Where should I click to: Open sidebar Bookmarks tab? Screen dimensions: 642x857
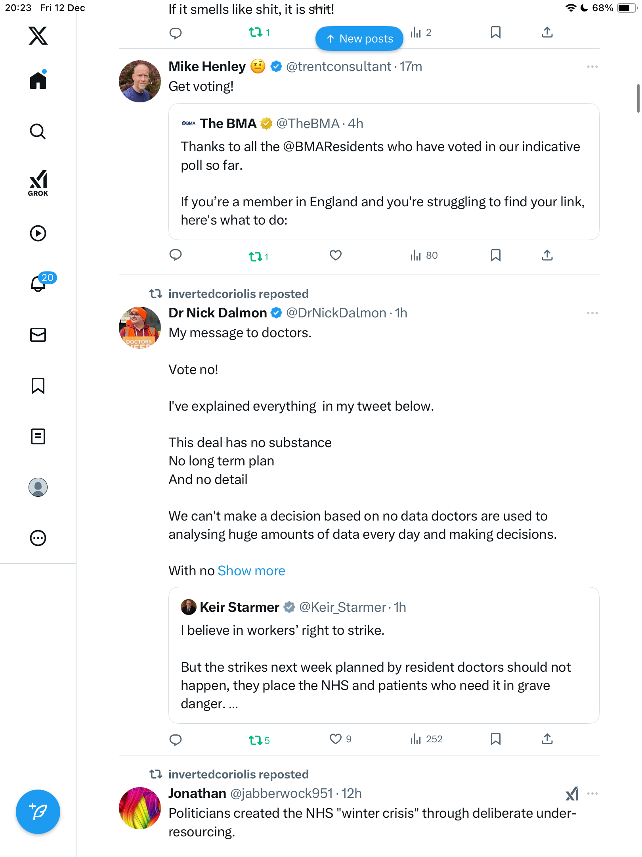38,386
